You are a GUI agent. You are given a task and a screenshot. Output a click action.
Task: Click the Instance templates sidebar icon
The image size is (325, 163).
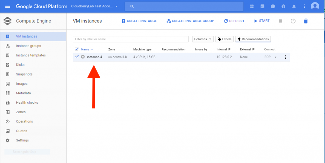pos(8,55)
